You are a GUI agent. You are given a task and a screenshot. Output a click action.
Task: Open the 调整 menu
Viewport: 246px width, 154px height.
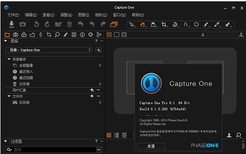click(66, 15)
